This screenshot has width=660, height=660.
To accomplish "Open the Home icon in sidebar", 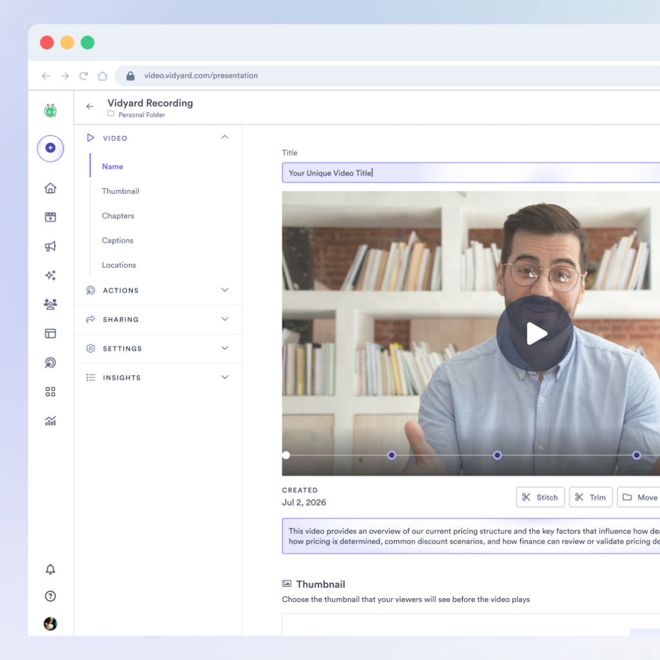I will pyautogui.click(x=50, y=188).
